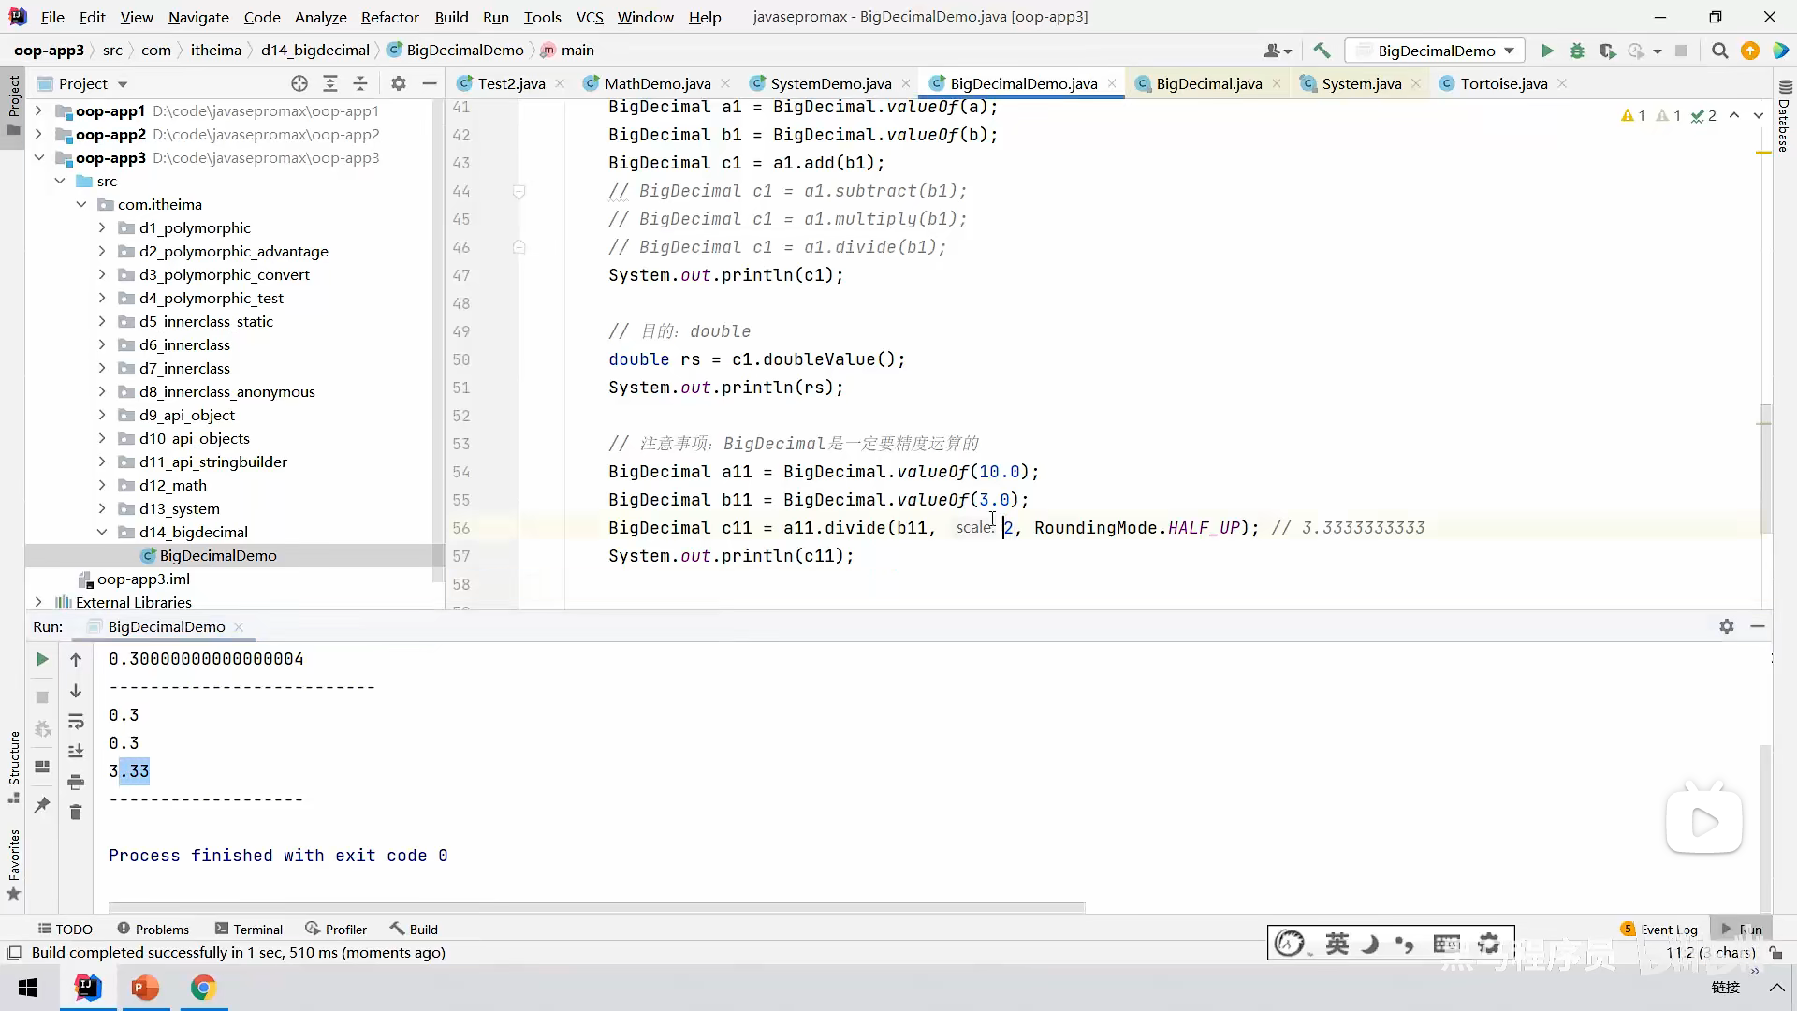Open the Terminal tool window

[248, 929]
